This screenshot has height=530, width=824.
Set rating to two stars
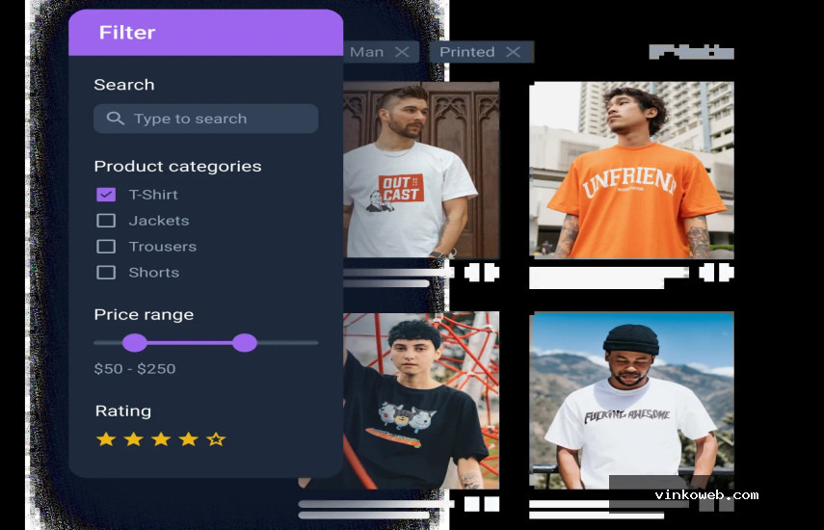(134, 438)
